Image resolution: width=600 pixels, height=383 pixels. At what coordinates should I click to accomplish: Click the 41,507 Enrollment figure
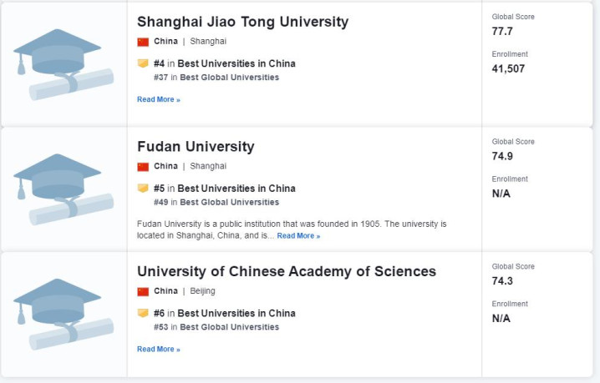coord(508,68)
